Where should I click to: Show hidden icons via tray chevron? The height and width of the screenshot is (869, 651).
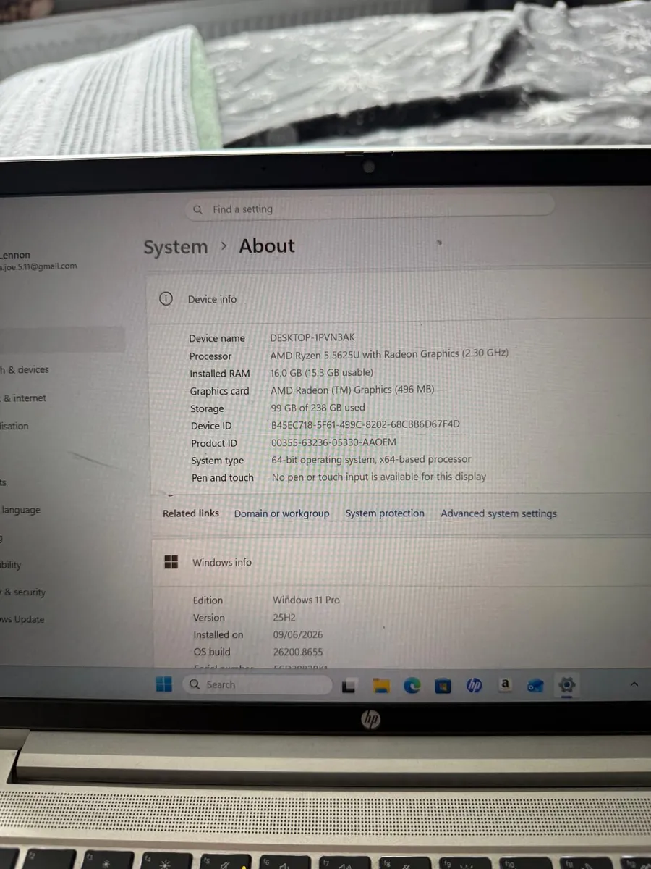coord(634,684)
